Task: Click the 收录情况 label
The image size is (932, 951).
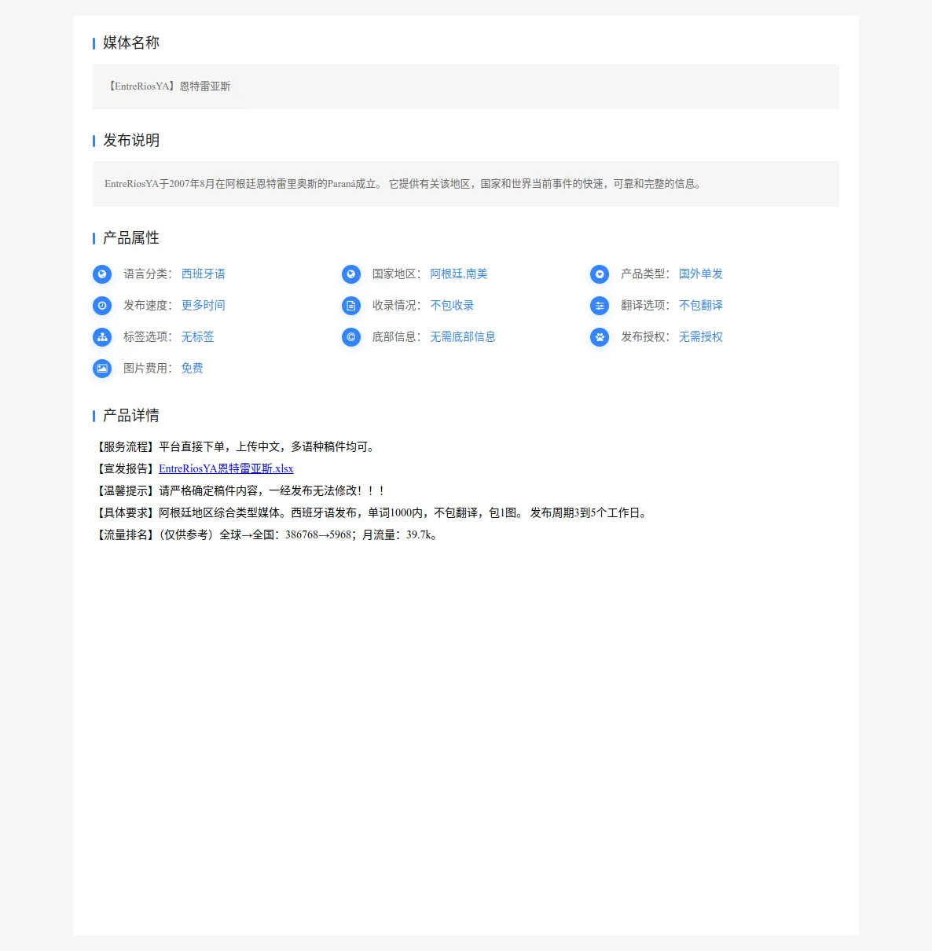Action: pyautogui.click(x=397, y=306)
